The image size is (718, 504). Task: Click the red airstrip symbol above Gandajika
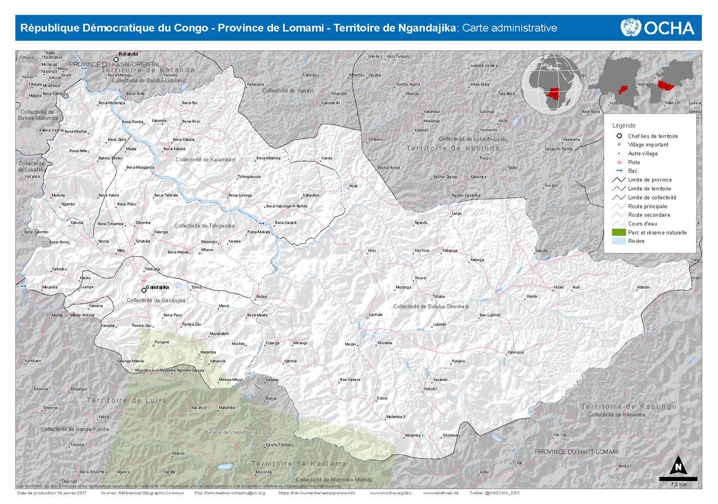144,280
